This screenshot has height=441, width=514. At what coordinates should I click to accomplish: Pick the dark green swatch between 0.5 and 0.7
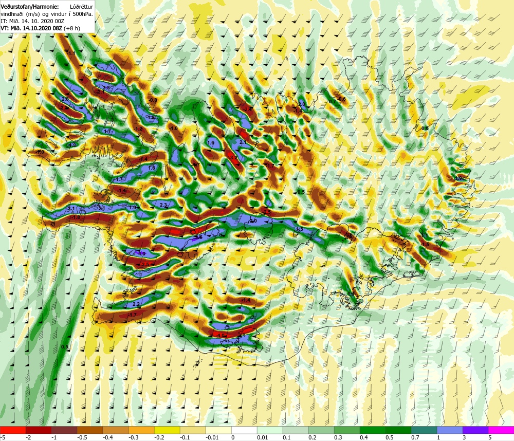398,430
